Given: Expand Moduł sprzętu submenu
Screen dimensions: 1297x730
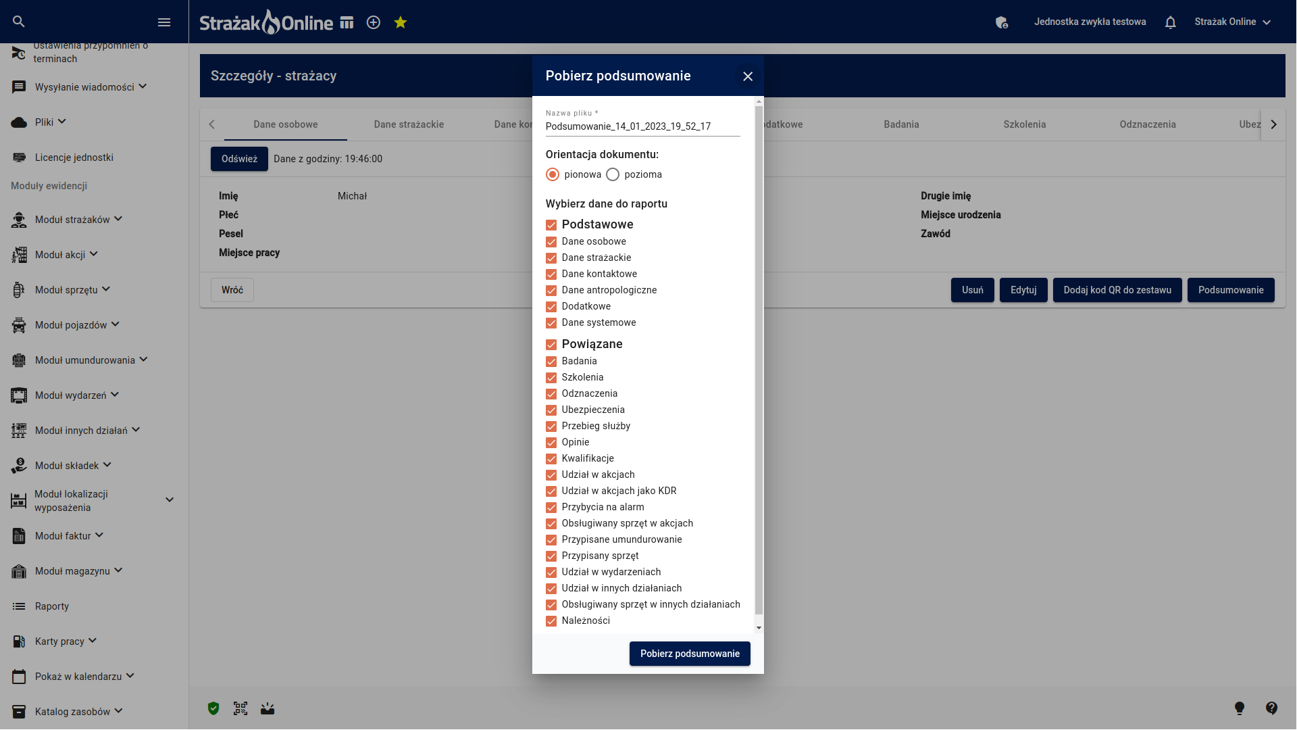Looking at the screenshot, I should coord(106,289).
